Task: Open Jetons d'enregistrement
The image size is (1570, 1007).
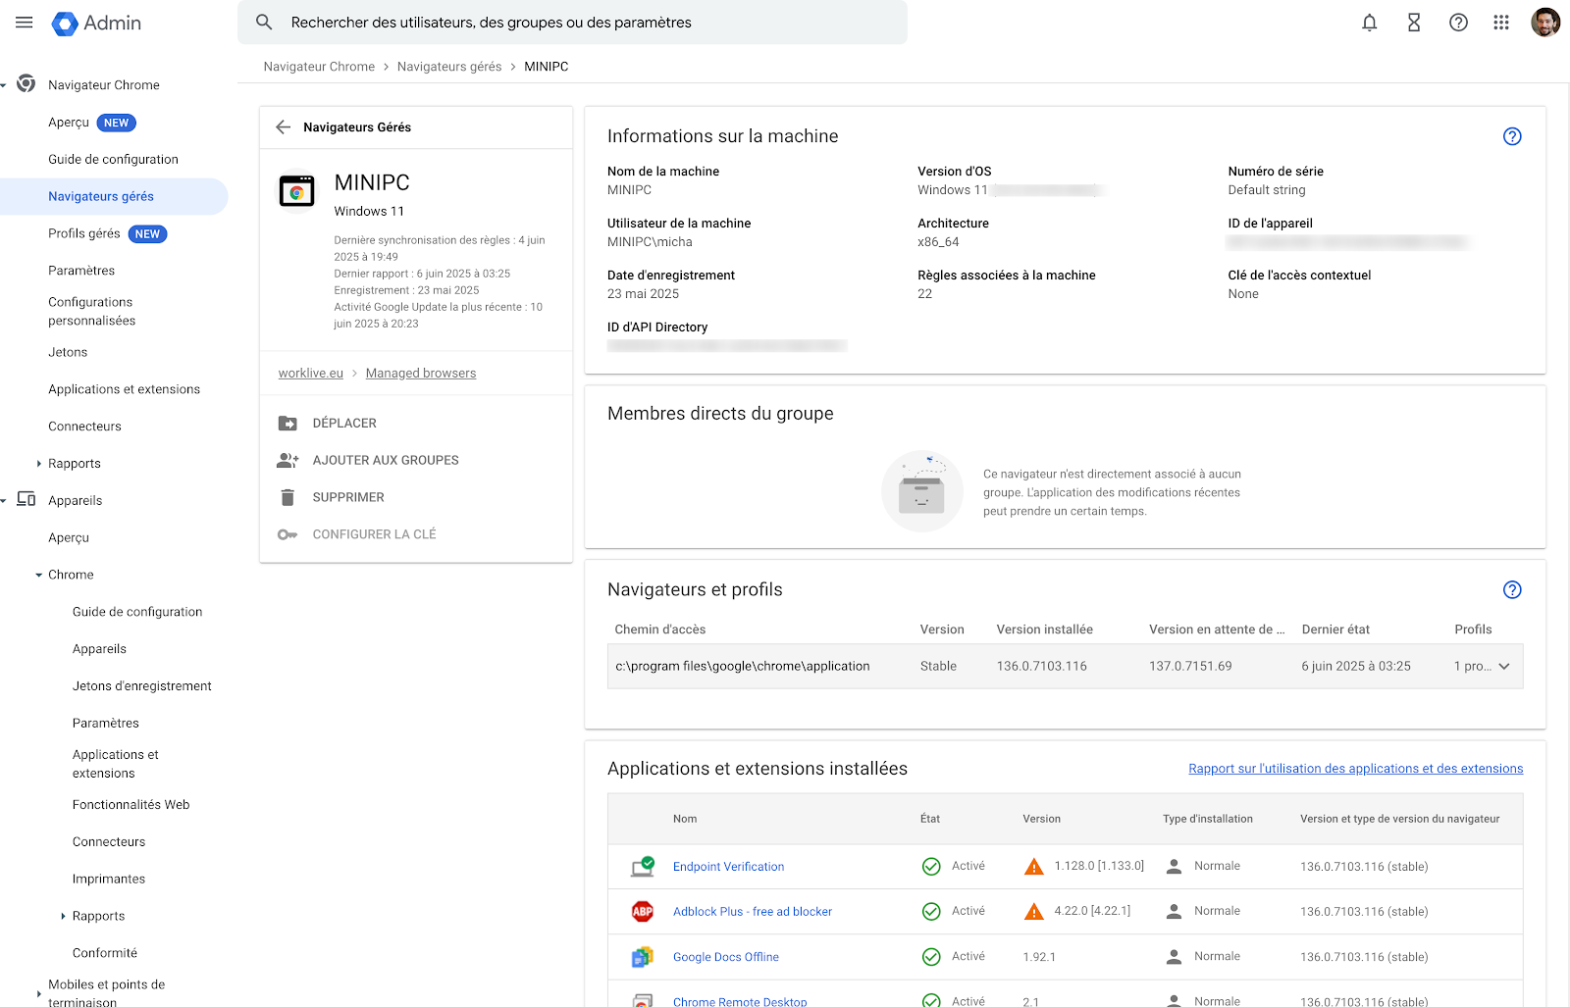Action: pyautogui.click(x=142, y=686)
